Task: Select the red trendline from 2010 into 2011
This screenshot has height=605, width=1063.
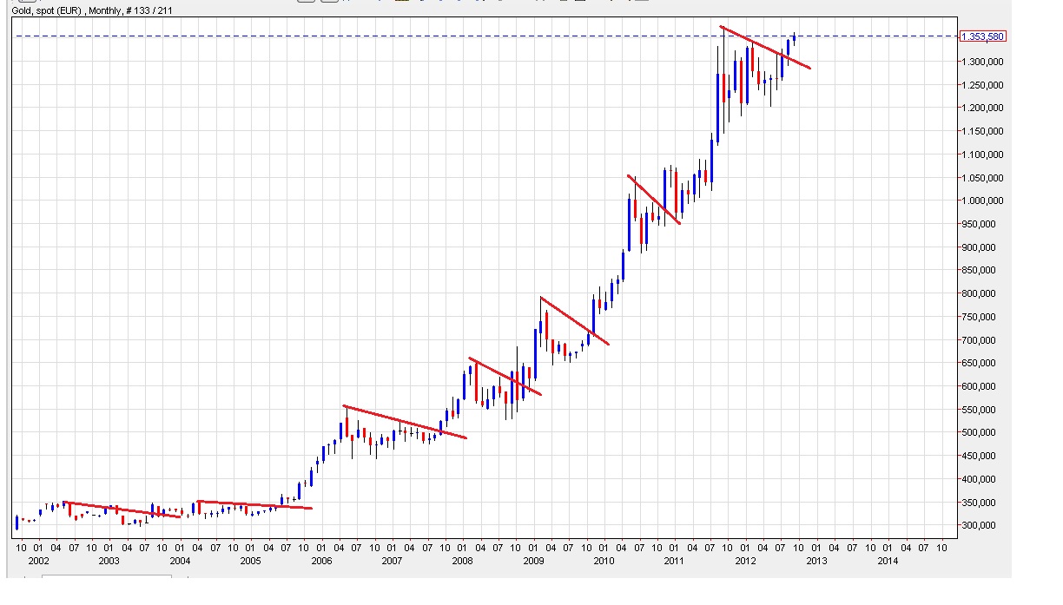Action: click(654, 201)
